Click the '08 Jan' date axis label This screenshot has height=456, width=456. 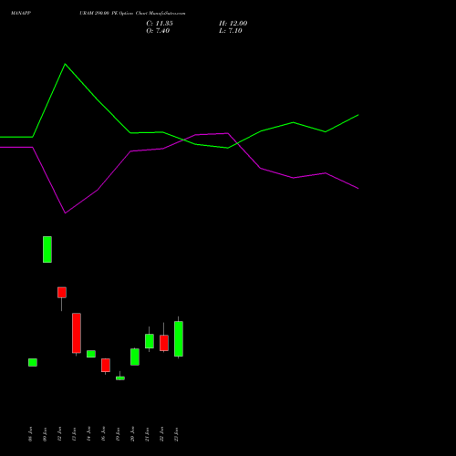(30, 434)
